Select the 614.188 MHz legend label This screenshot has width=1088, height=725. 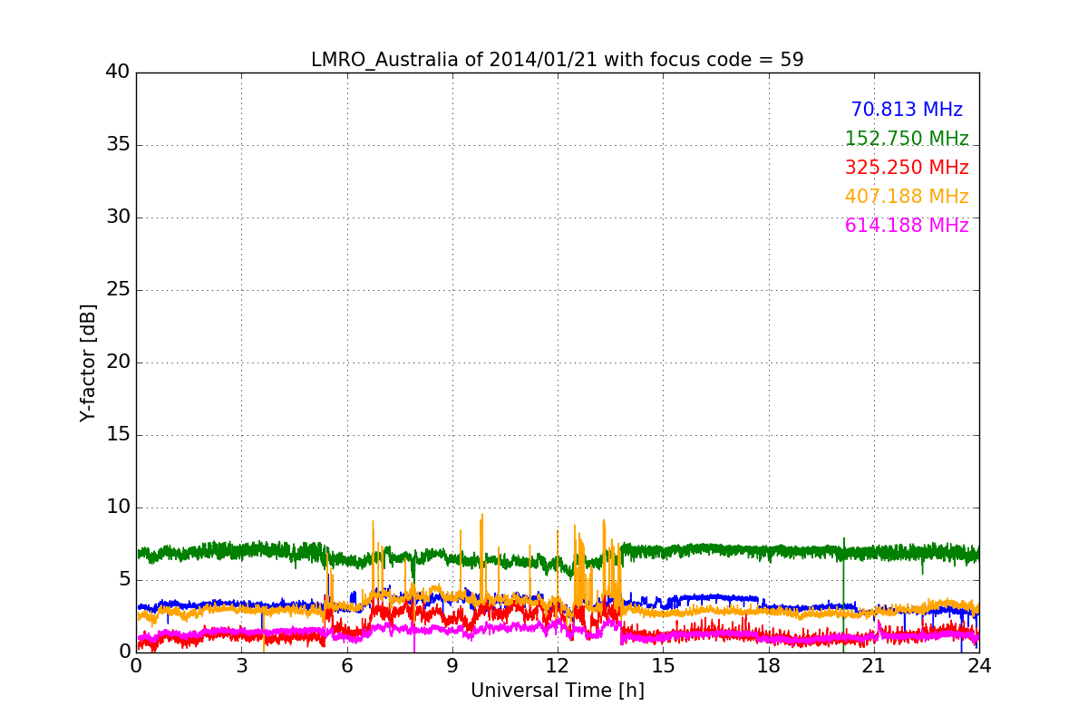tap(907, 226)
